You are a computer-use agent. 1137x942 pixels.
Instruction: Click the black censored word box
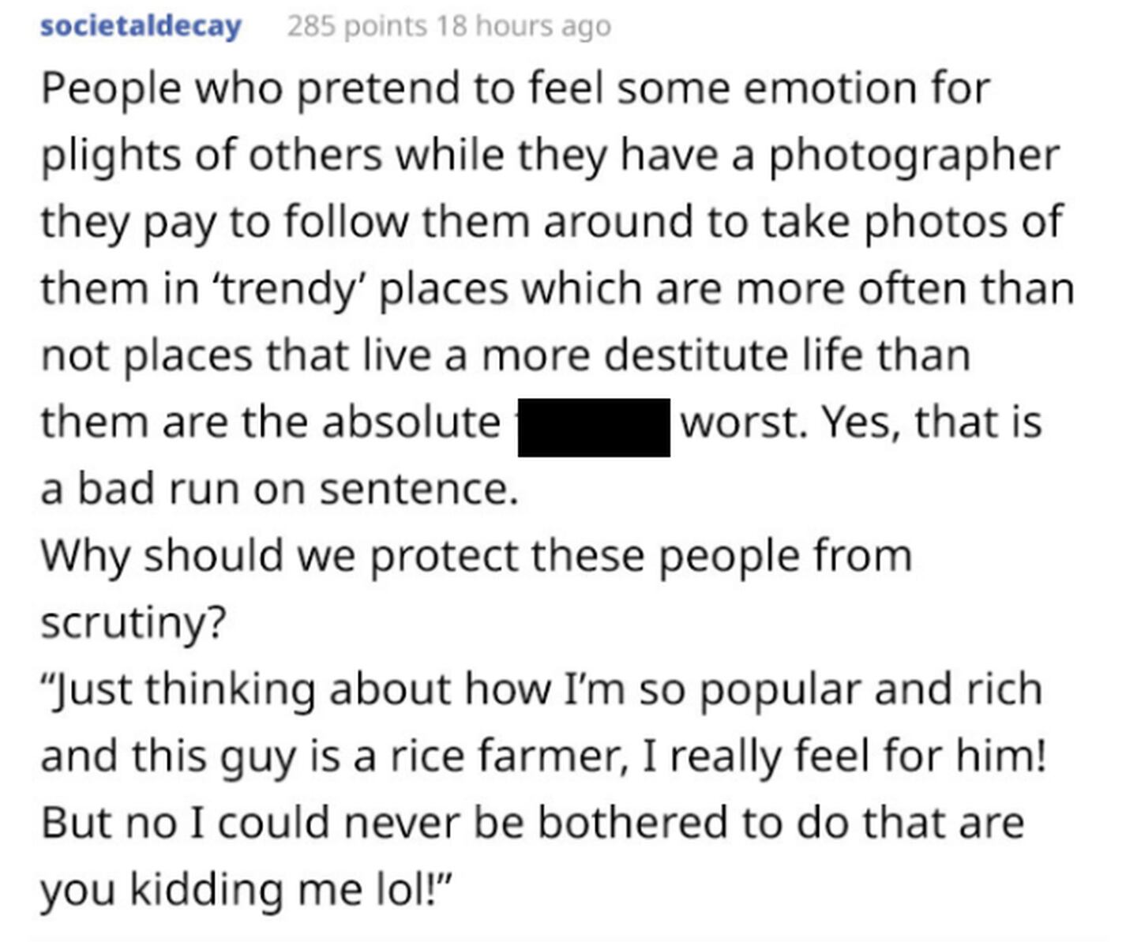[x=594, y=427]
